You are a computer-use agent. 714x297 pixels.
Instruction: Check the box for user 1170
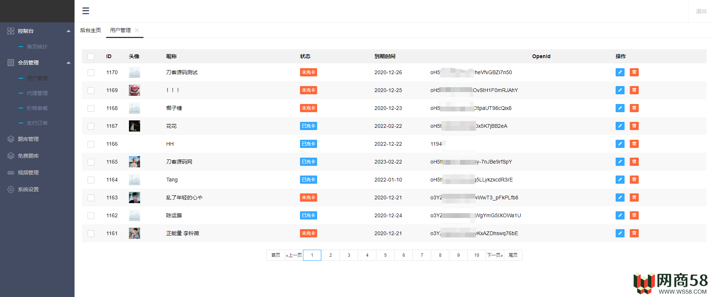click(x=91, y=73)
